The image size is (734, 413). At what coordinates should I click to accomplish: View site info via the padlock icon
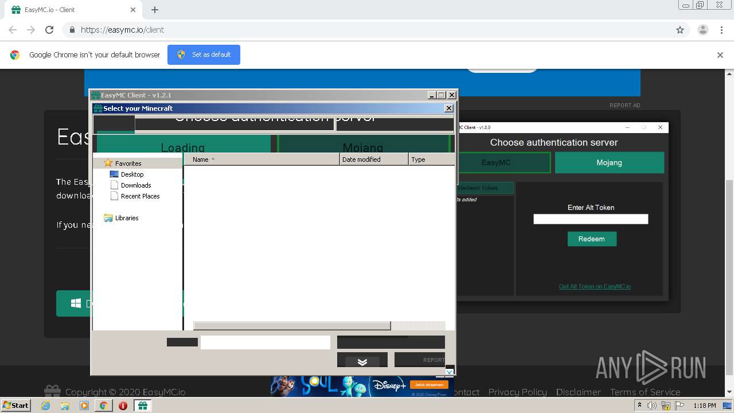(72, 30)
